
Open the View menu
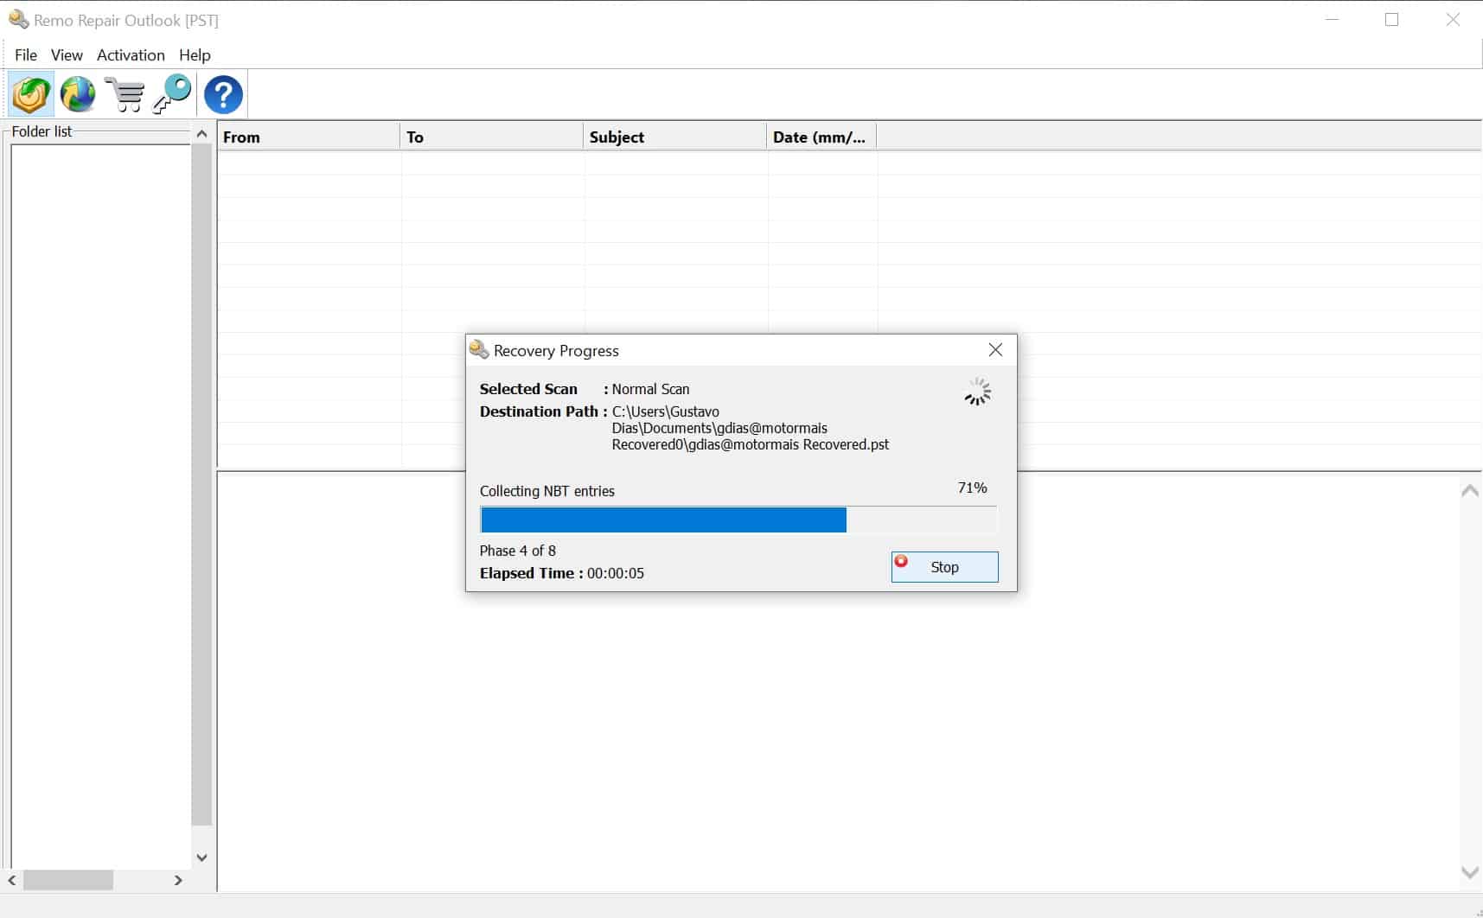(x=67, y=55)
